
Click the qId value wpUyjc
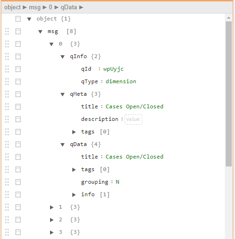[114, 69]
